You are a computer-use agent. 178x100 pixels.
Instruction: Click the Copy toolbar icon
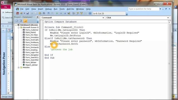(36, 13)
